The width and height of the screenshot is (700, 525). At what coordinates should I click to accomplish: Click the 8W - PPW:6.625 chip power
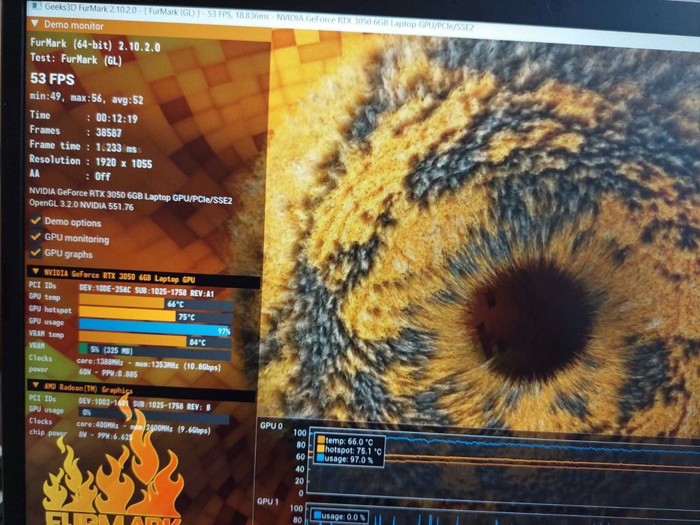(x=105, y=436)
